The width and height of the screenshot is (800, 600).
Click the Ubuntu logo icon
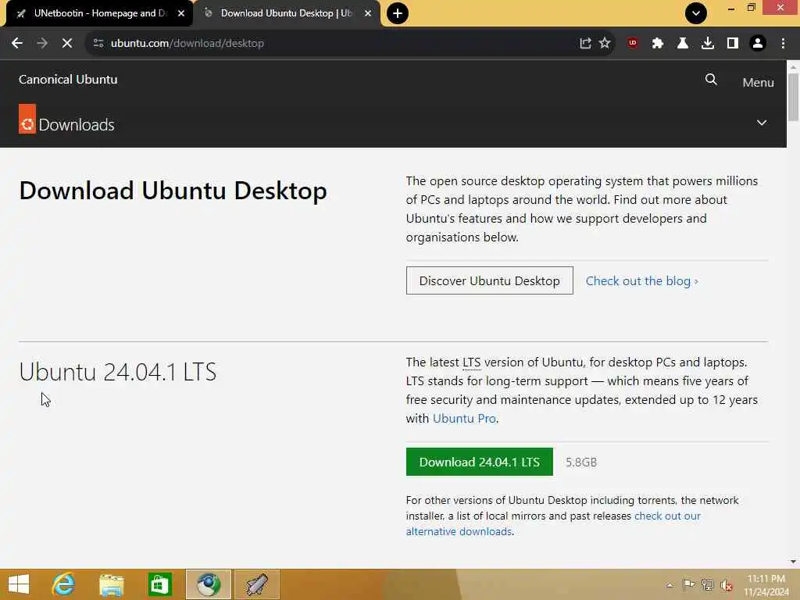click(x=27, y=119)
